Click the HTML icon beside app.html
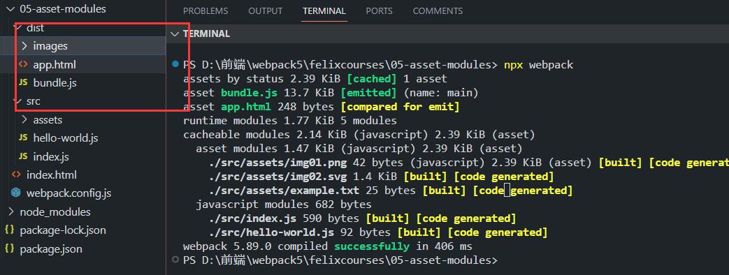Viewport: 729px width, 275px height. click(23, 65)
